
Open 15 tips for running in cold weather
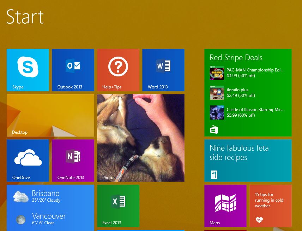pos(270,206)
